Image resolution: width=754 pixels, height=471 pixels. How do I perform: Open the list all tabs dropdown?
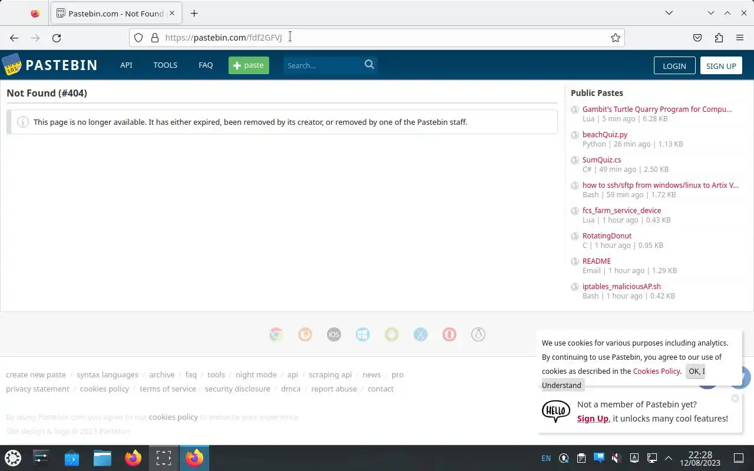(x=669, y=13)
